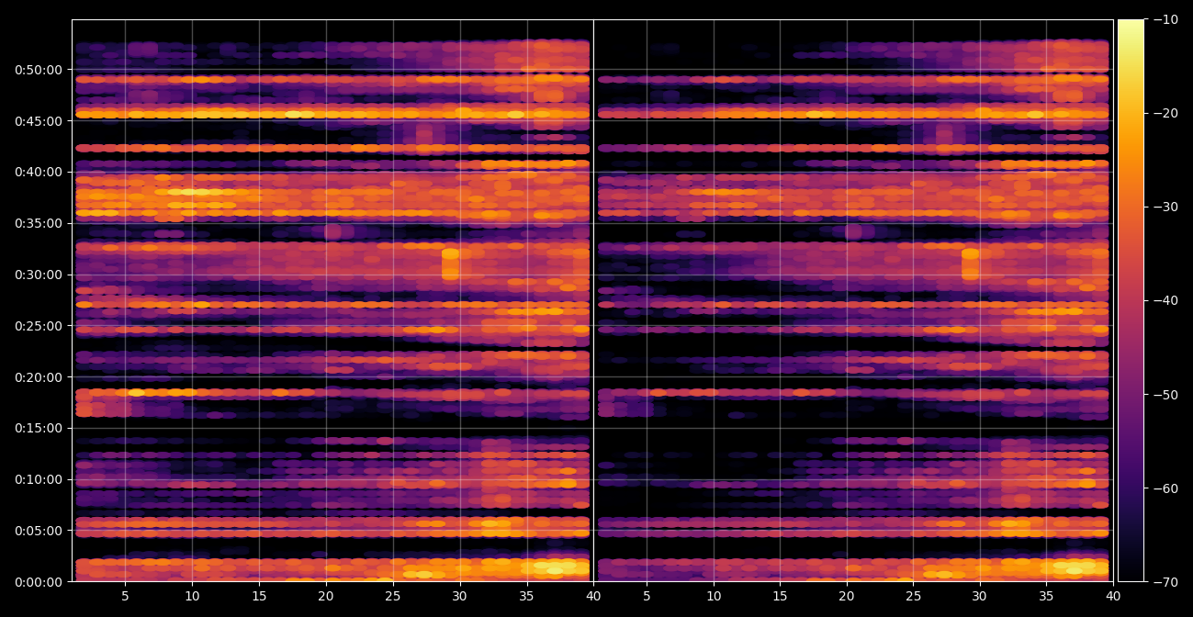The height and width of the screenshot is (617, 1193).
Task: Click the −50 colorbar tick label
Action: point(1165,395)
